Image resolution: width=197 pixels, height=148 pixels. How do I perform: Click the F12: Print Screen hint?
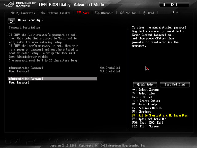click(x=145, y=126)
